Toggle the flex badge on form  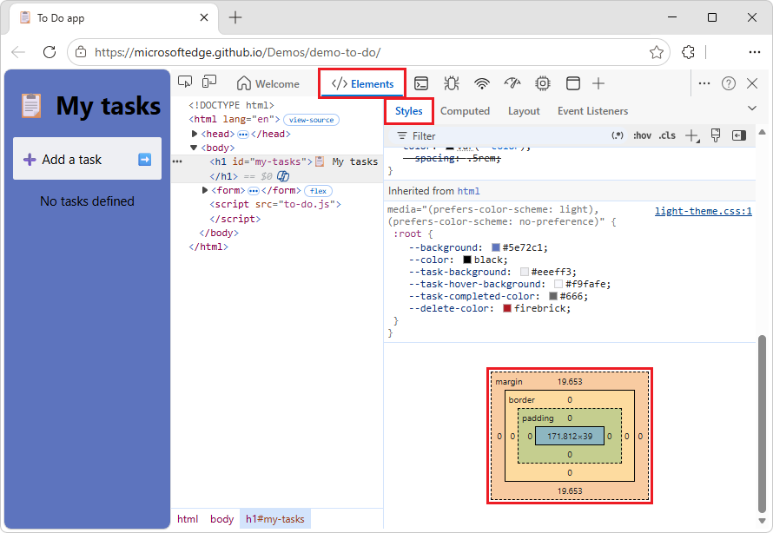(318, 191)
